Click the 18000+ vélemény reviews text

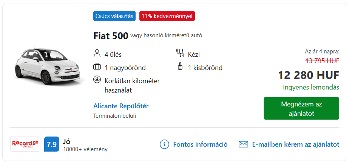[85, 149]
